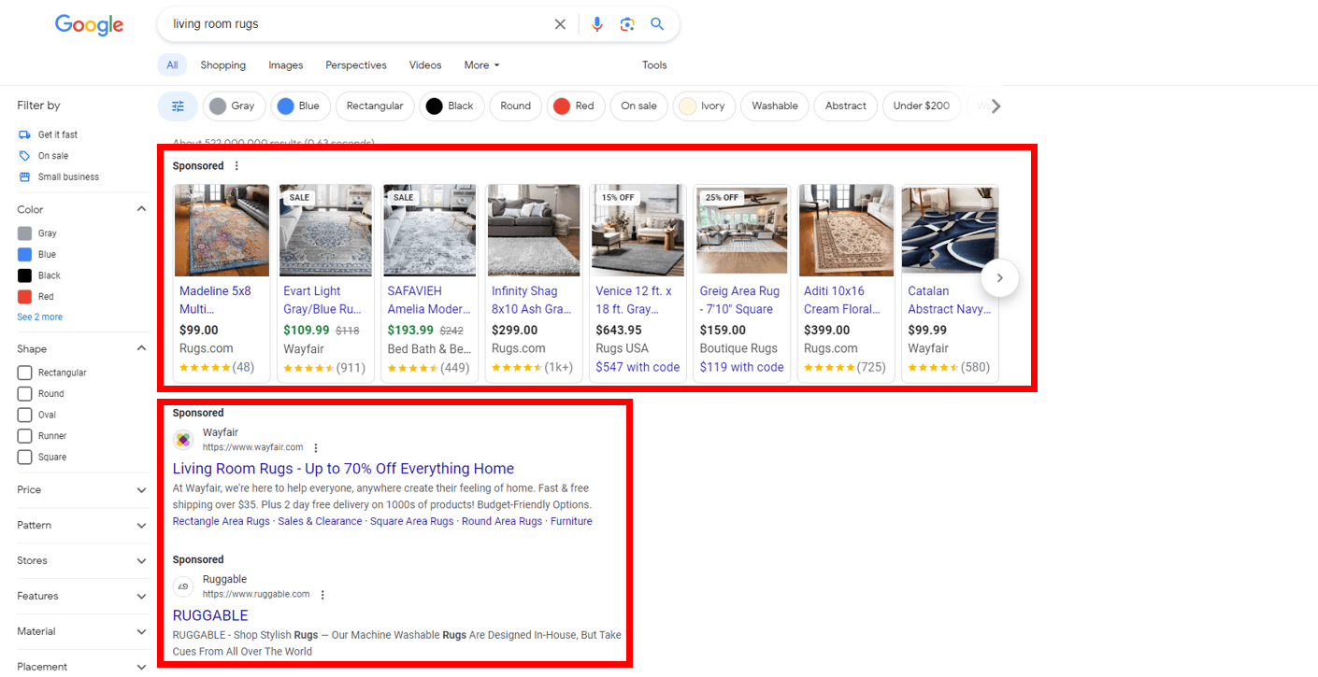This screenshot has width=1318, height=677.
Task: Open options dots next to ruggable.com URL
Action: [322, 595]
